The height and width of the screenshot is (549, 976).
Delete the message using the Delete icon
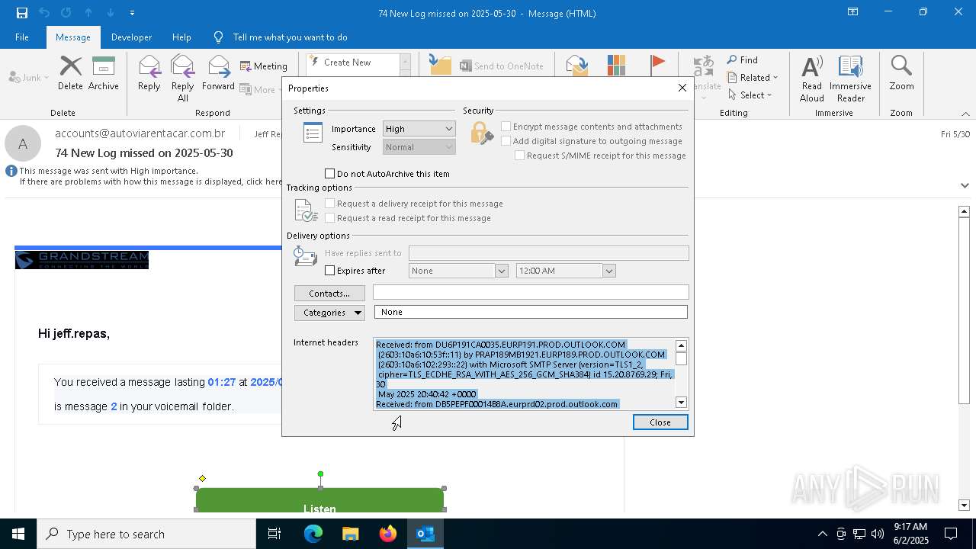point(70,73)
